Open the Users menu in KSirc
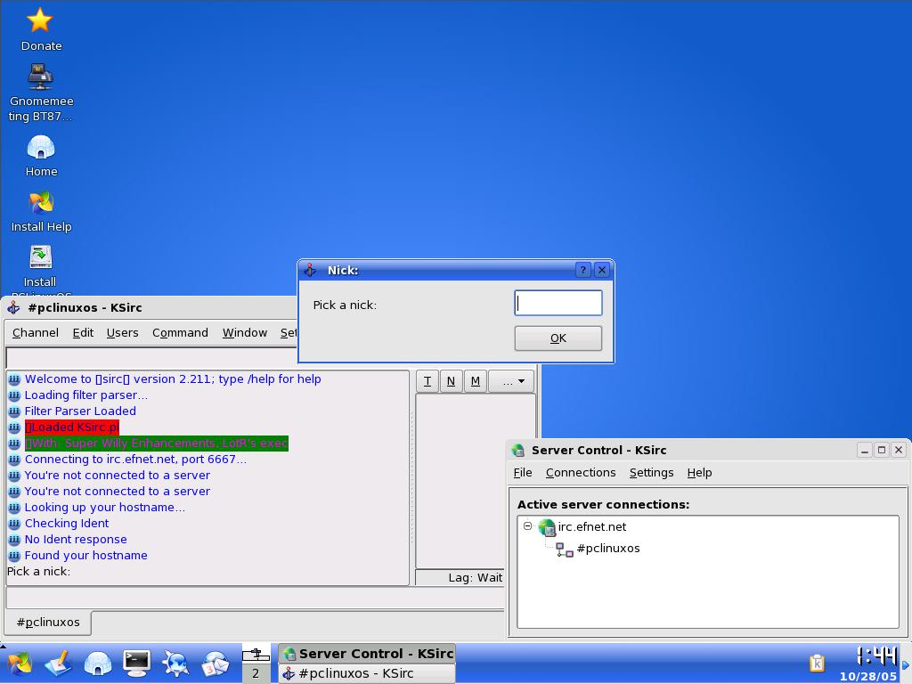Image resolution: width=912 pixels, height=684 pixels. tap(122, 333)
